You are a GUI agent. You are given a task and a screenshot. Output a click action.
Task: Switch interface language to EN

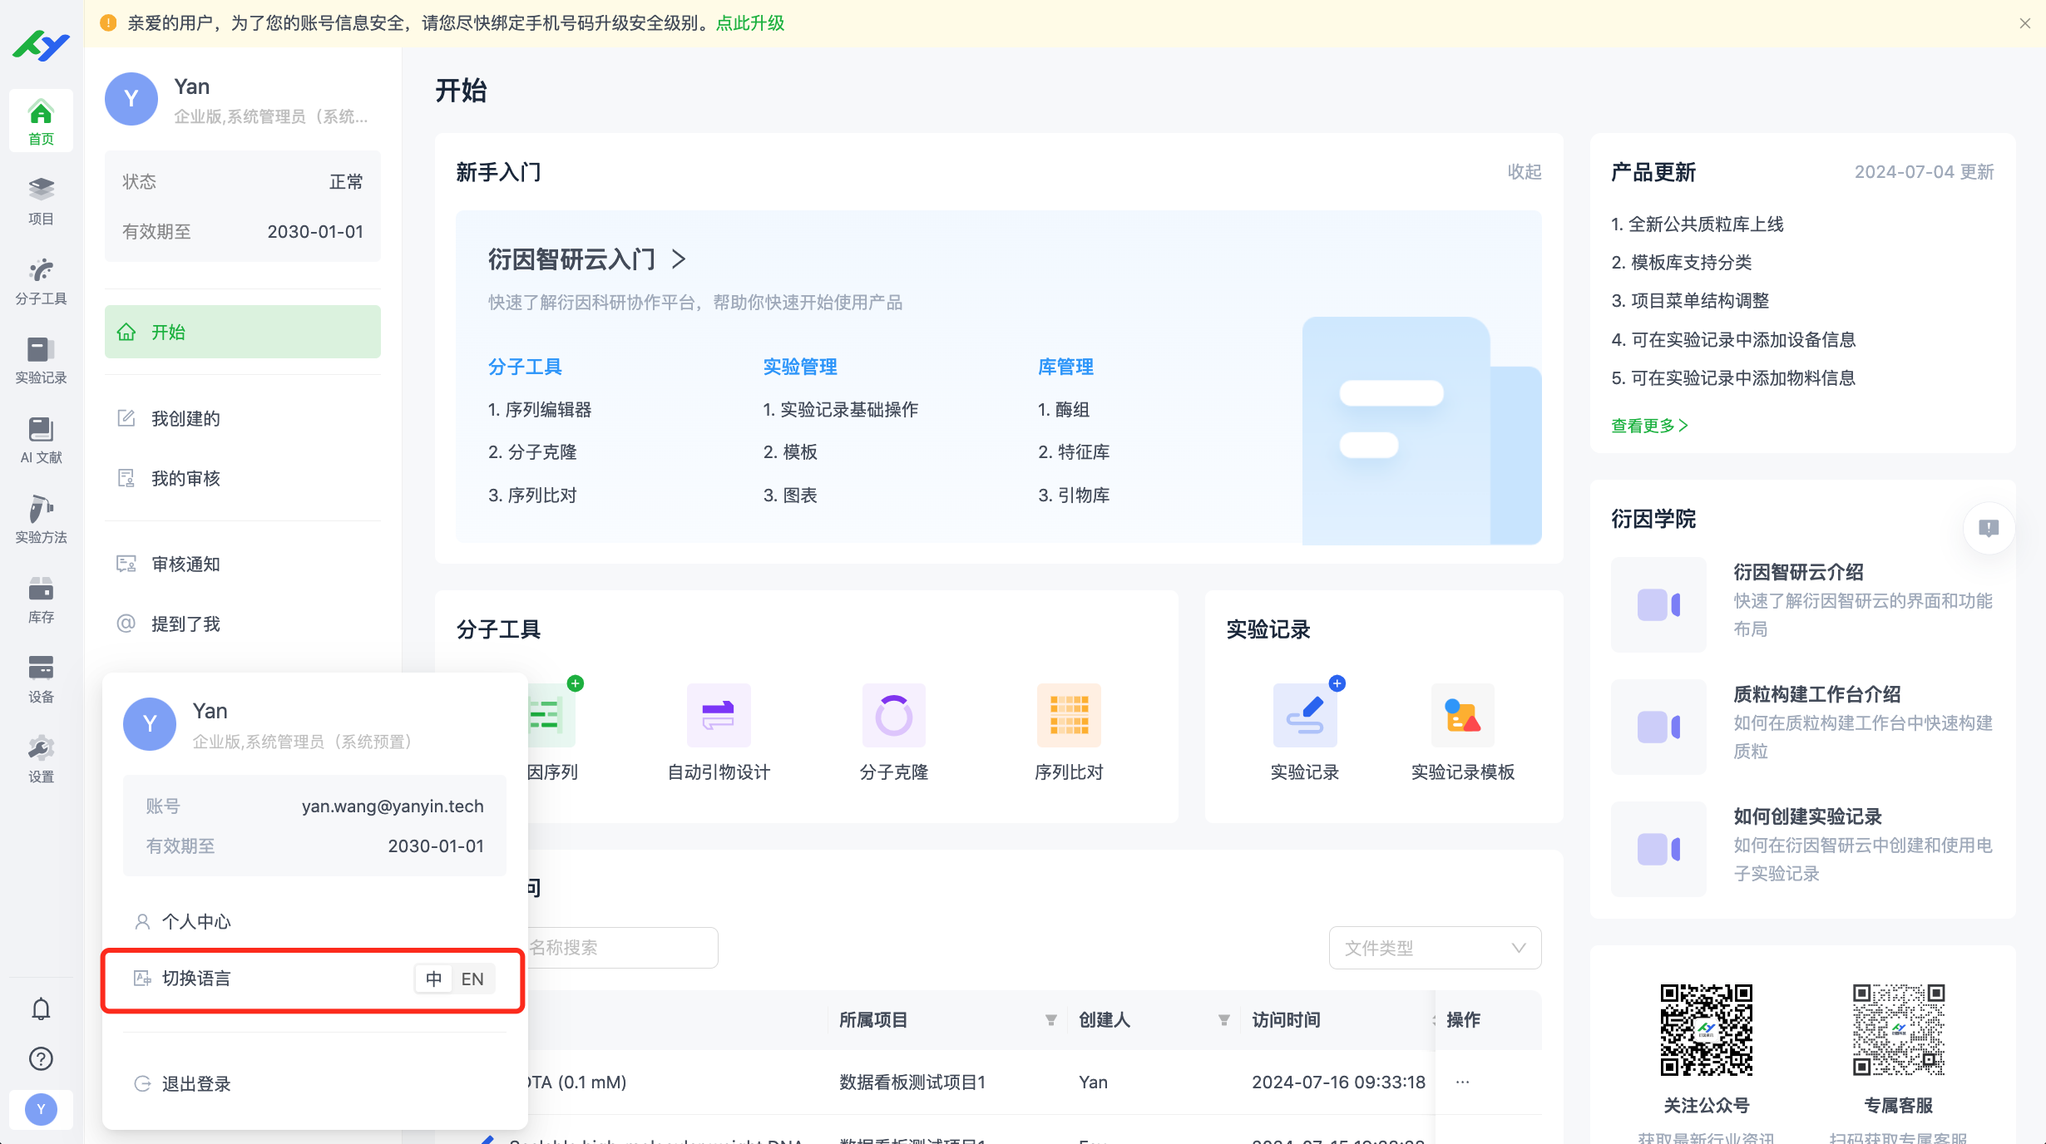pyautogui.click(x=472, y=979)
